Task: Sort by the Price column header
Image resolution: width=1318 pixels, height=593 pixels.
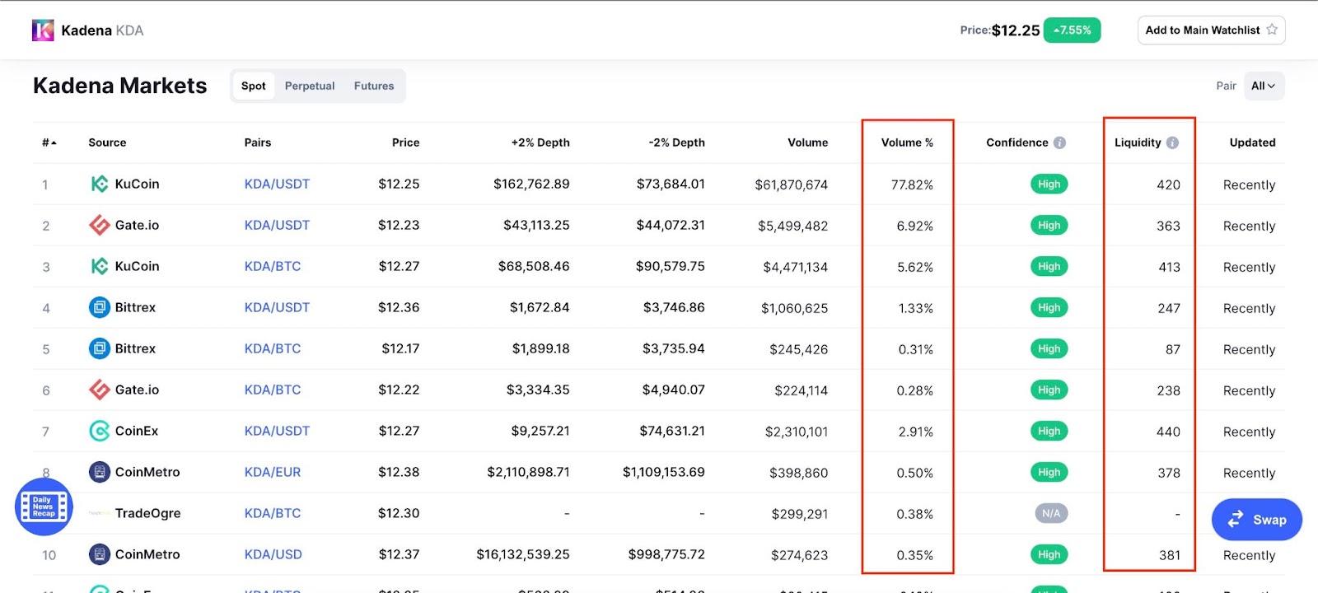Action: click(x=405, y=142)
